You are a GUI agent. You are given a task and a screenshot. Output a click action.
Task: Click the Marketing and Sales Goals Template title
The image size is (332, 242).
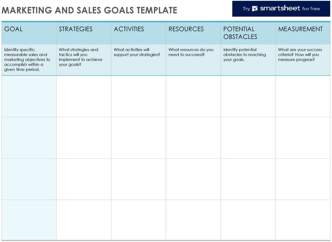89,10
